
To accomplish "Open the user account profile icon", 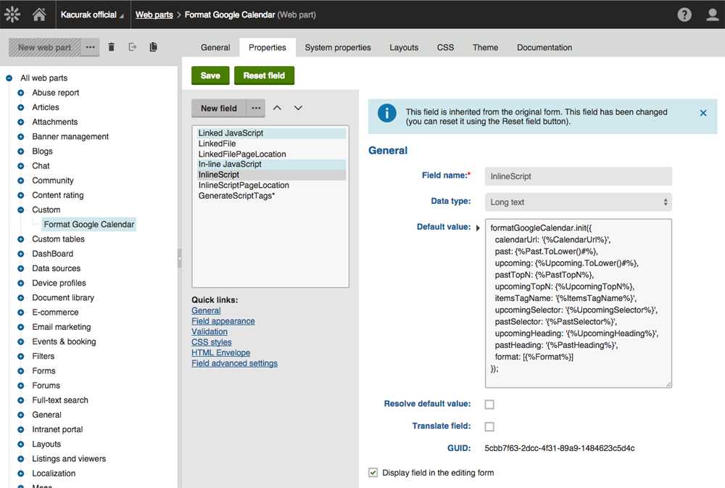I will [712, 15].
